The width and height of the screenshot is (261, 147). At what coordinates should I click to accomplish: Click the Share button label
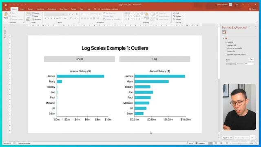coord(254,9)
